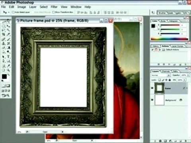Click Delete layer trash icon in Layers panel
The image size is (191, 143).
coord(185,141)
